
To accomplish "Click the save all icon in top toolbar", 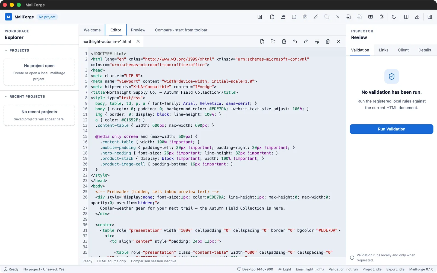I will (305, 17).
